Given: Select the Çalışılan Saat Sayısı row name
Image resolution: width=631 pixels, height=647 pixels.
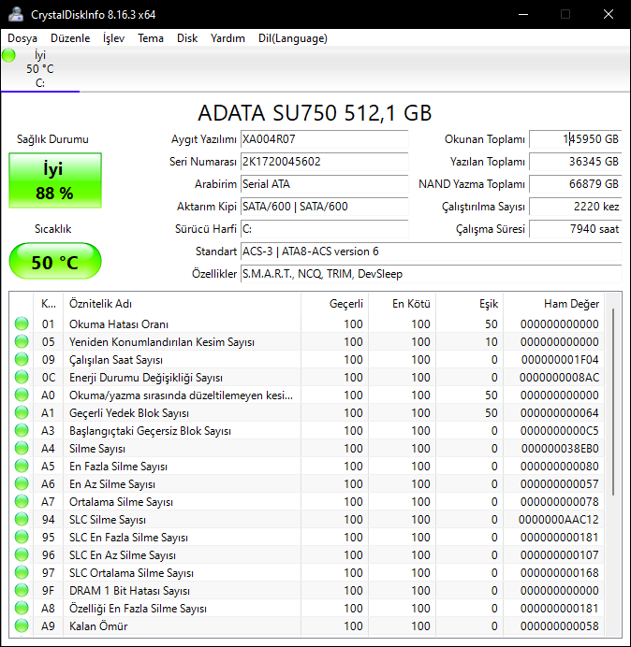Looking at the screenshot, I should pyautogui.click(x=116, y=360).
